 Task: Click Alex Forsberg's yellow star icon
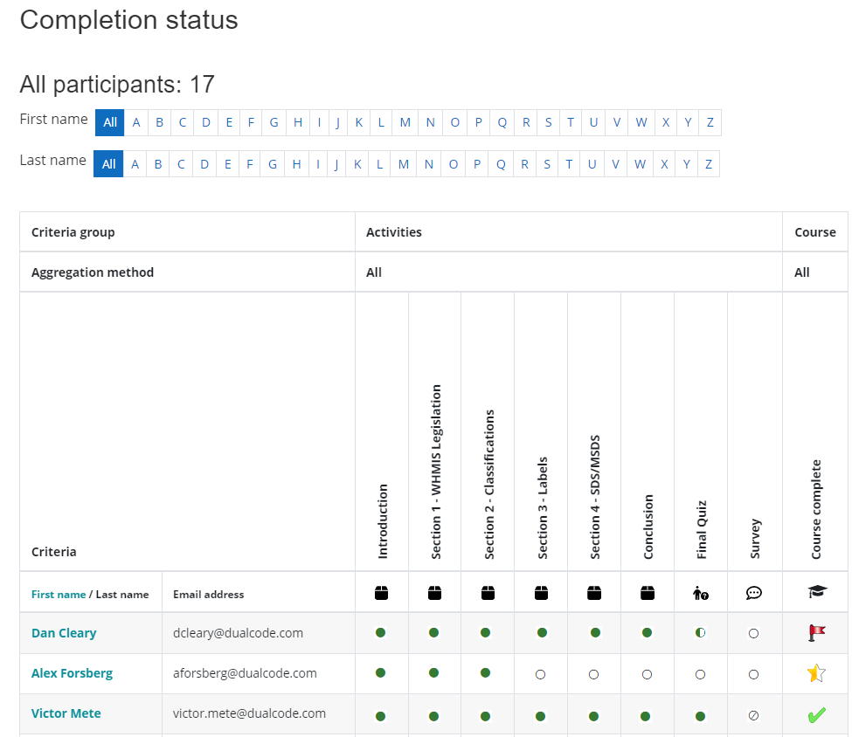coord(816,673)
